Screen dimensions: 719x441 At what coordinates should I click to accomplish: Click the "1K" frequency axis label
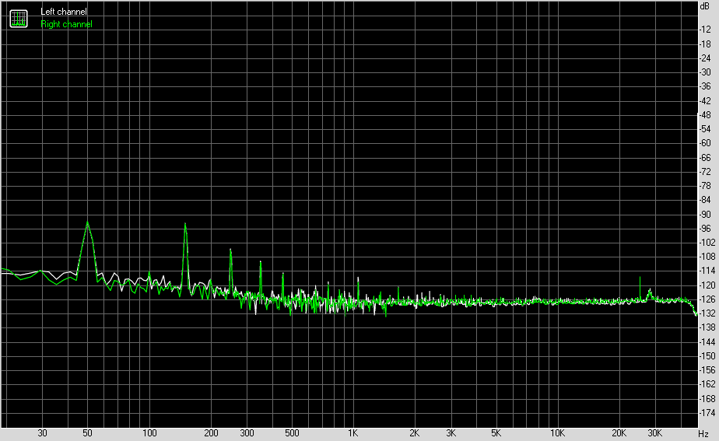pos(352,433)
